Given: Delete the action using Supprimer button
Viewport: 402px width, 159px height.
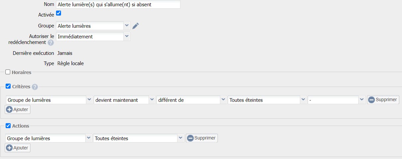Looking at the screenshot, I should tap(202, 138).
